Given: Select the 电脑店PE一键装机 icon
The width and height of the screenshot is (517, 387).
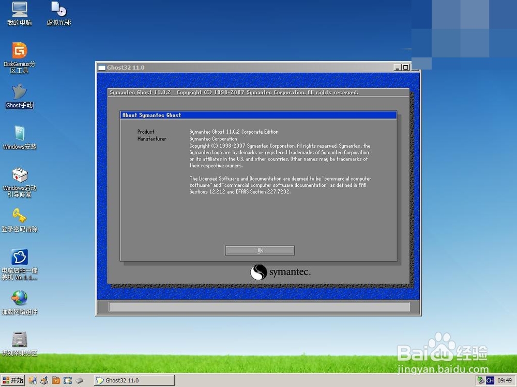Looking at the screenshot, I should pos(20,265).
